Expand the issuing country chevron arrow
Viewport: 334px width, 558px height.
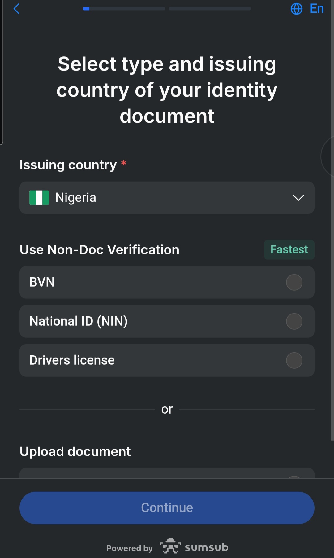tap(298, 198)
